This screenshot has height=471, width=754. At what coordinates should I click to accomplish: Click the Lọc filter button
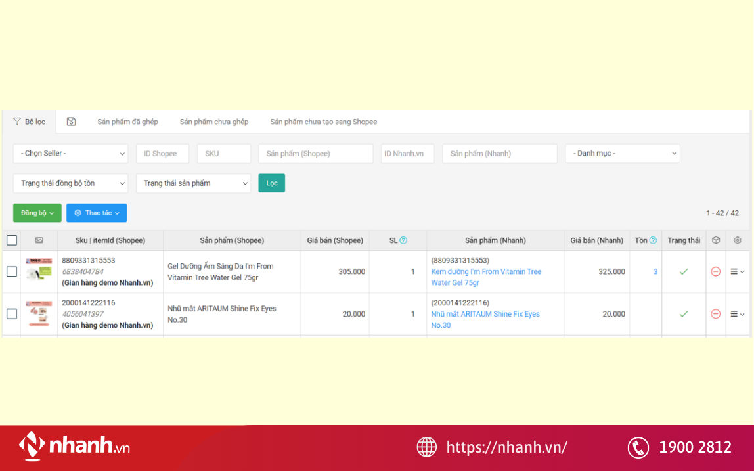[x=272, y=183]
